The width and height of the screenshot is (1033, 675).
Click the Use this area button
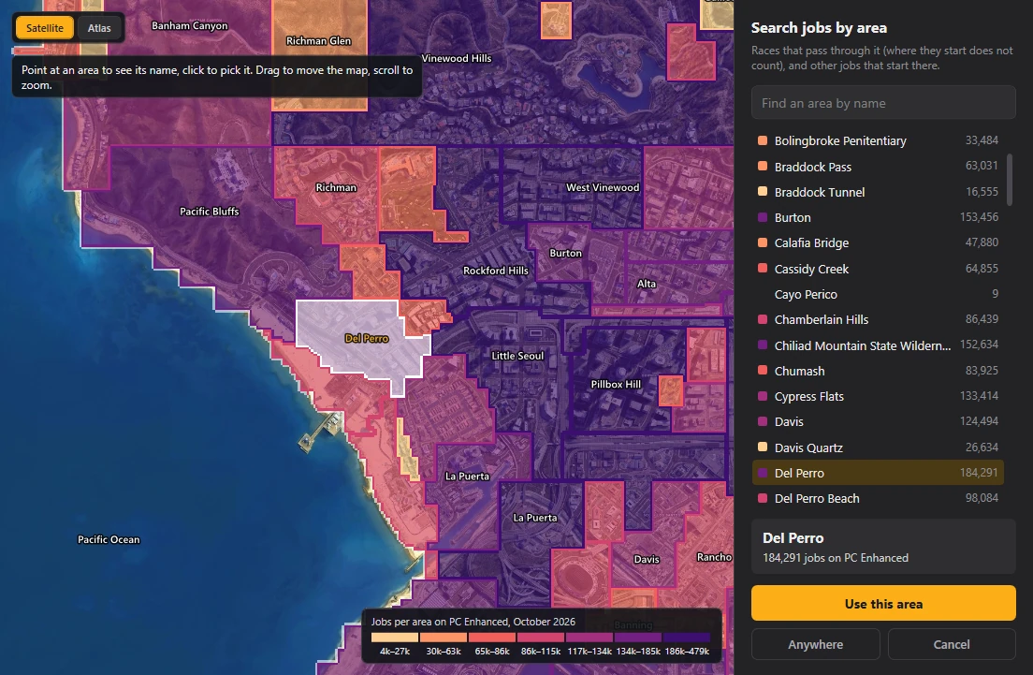882,603
